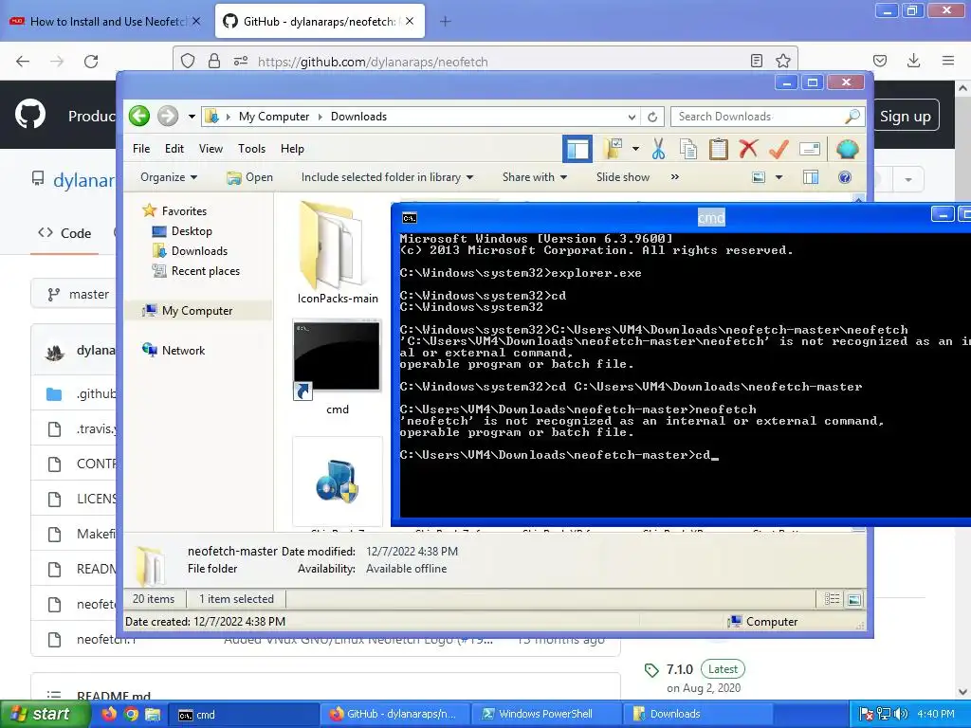
Task: Open the Tools menu in Explorer
Action: click(251, 149)
